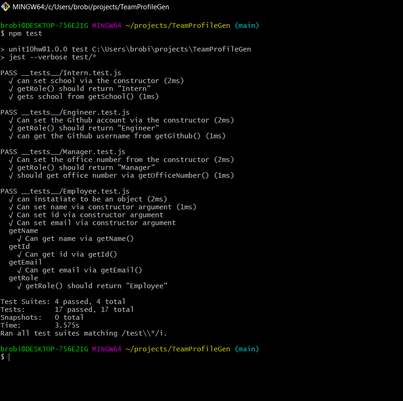Click 'Can set name via constructor argument'
Viewport: 403px width, 401px height.
pos(103,207)
